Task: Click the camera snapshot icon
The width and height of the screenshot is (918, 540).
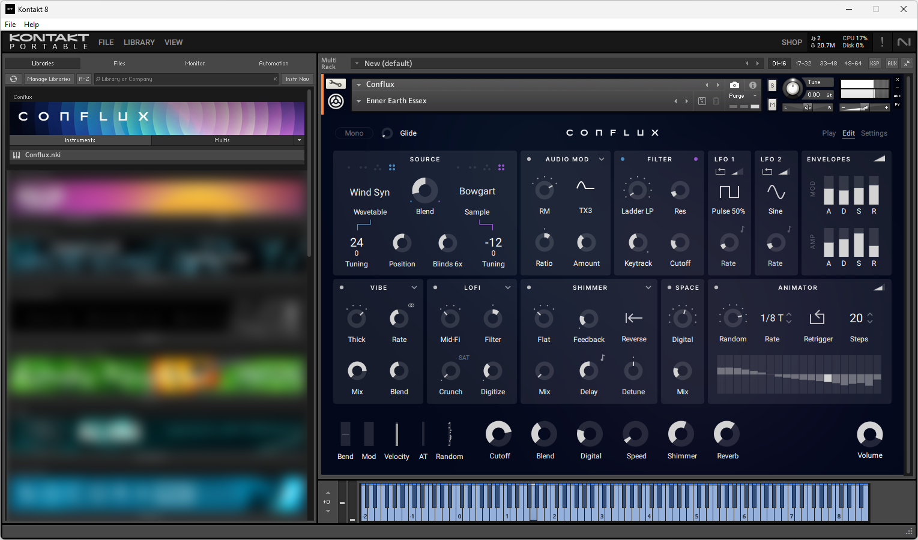Action: tap(734, 85)
